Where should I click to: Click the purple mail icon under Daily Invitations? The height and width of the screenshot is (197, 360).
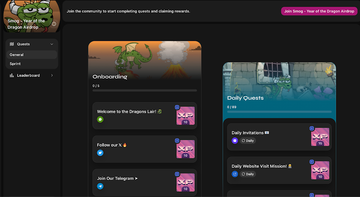(234, 140)
